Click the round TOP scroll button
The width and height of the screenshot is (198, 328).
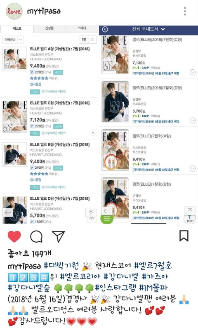click(x=189, y=219)
